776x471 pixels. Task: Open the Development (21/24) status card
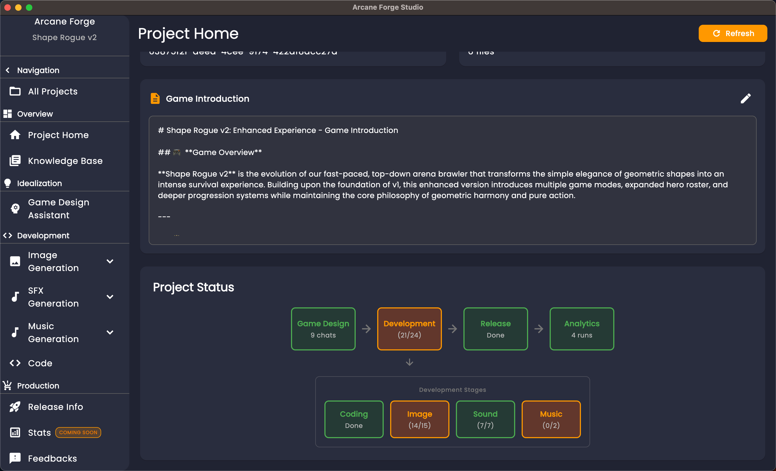pyautogui.click(x=409, y=328)
